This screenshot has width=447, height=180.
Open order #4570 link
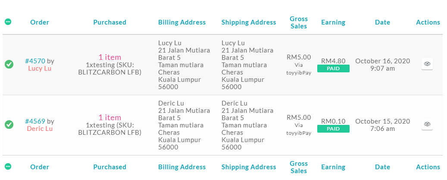(x=35, y=61)
